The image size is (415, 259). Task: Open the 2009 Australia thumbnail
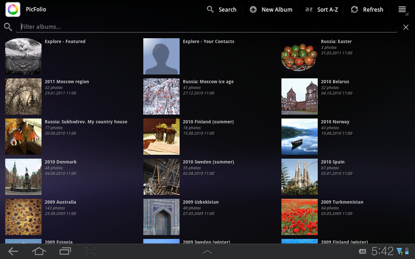point(23,217)
